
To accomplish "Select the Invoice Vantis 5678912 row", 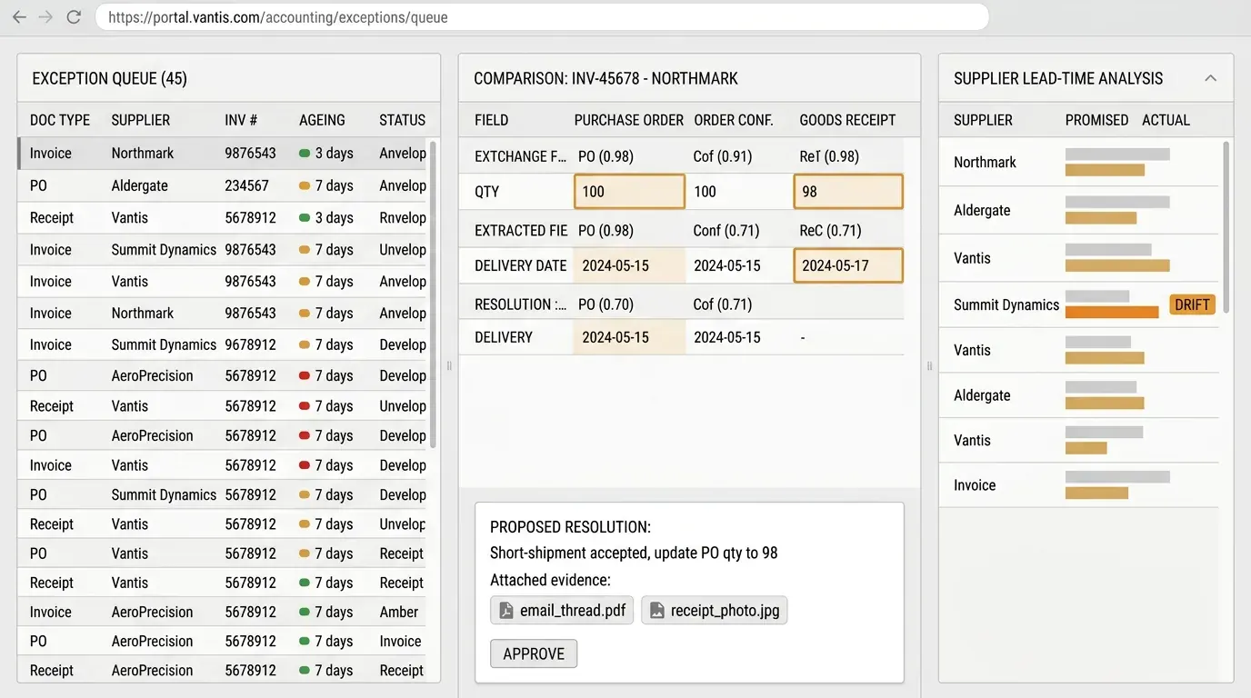I will pyautogui.click(x=224, y=464).
